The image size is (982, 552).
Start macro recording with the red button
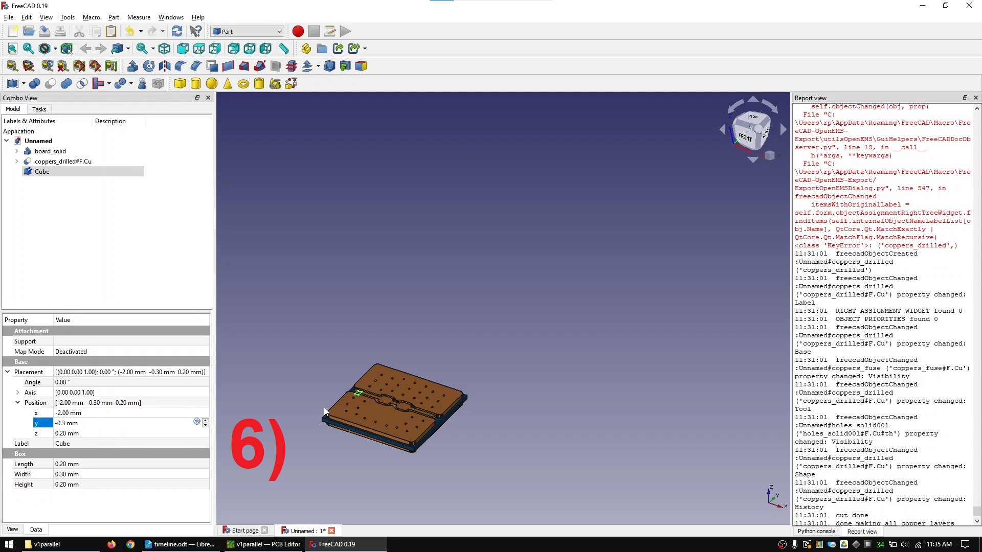click(x=298, y=31)
